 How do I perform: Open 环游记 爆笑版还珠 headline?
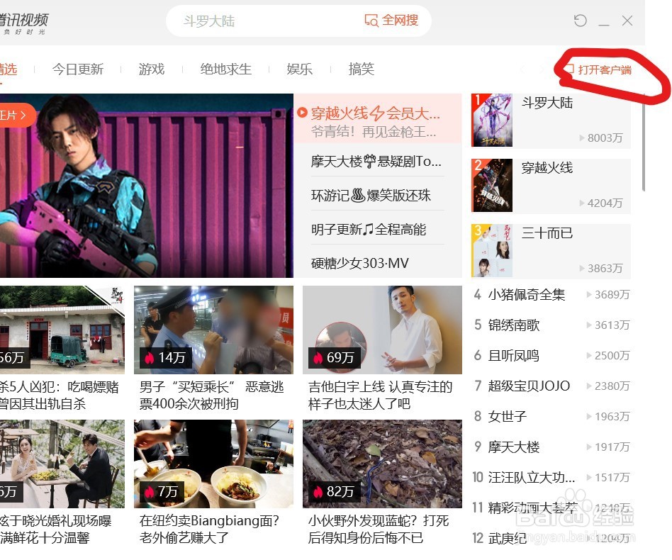pyautogui.click(x=371, y=196)
